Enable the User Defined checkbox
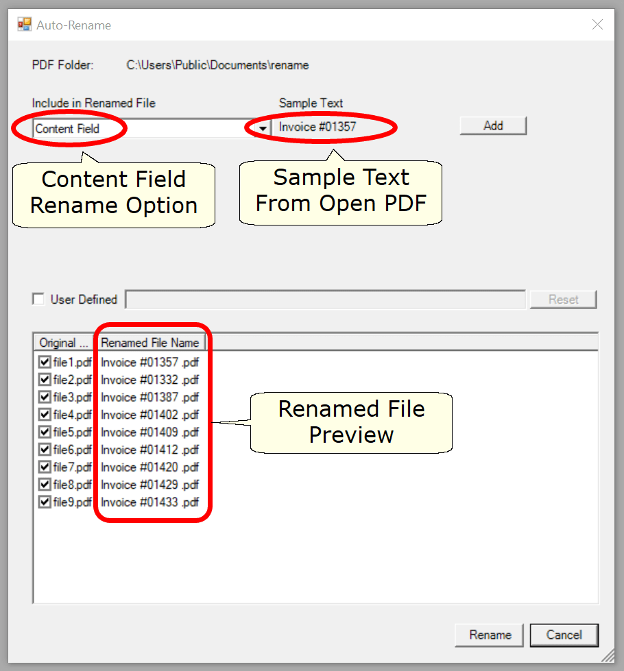The height and width of the screenshot is (671, 624). (x=38, y=299)
